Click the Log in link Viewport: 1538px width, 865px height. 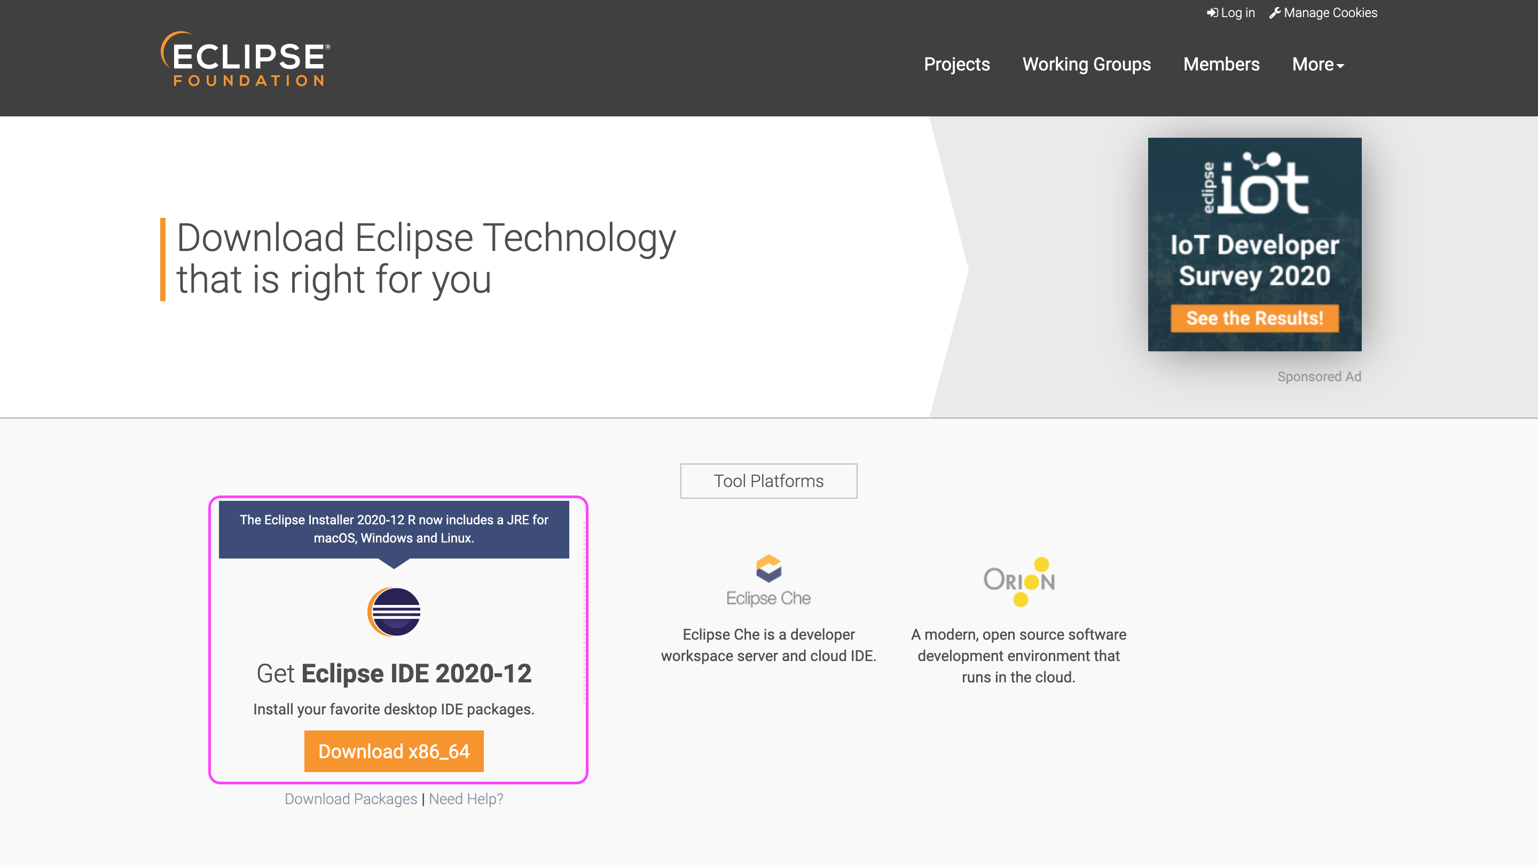1230,12
